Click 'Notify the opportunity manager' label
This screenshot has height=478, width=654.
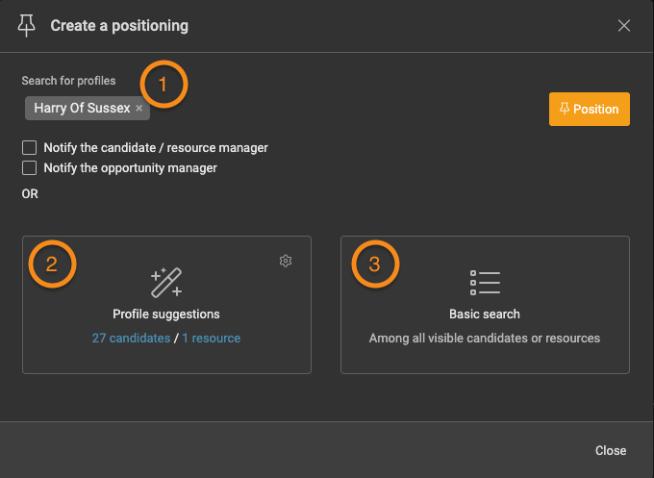[x=130, y=167]
